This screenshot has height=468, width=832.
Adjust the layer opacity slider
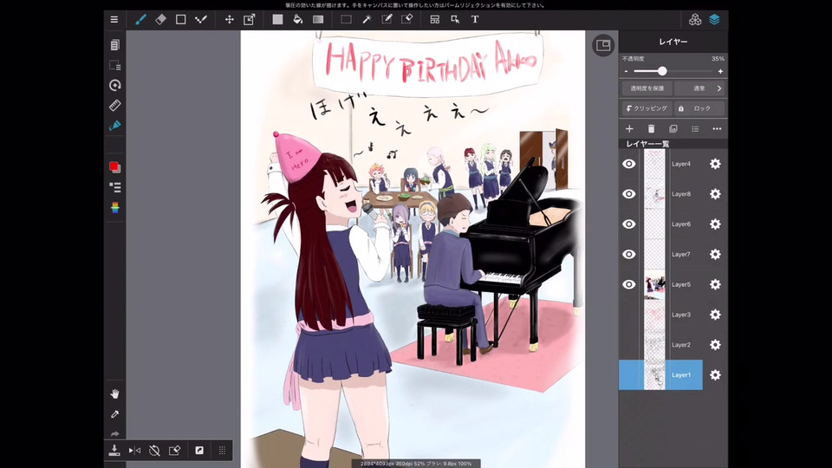pos(673,71)
